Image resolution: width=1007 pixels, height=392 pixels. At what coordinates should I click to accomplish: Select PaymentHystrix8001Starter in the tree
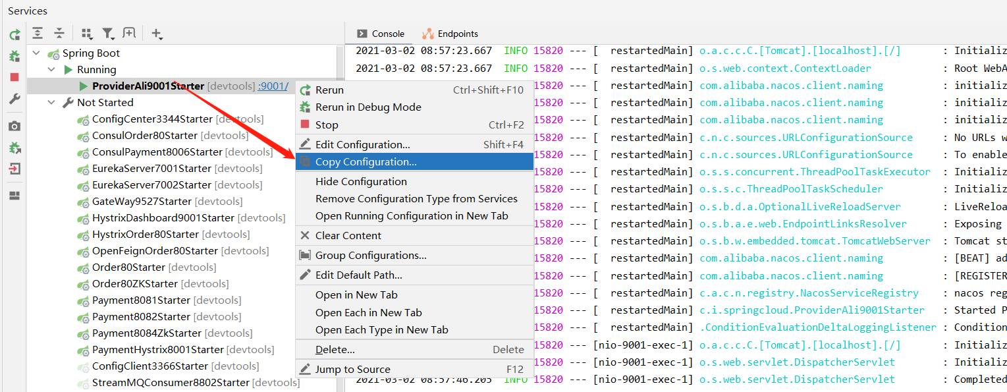coord(158,350)
